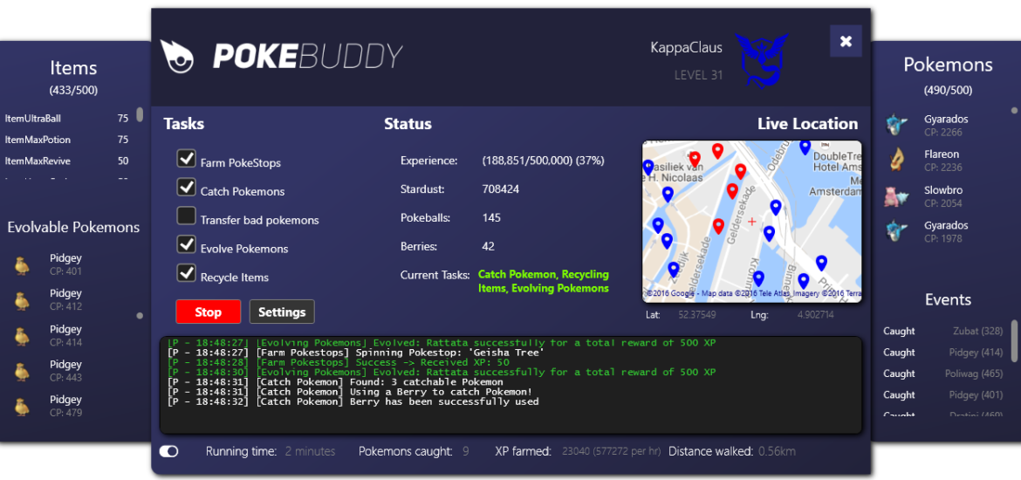Select the Slowbro sprite icon
The image size is (1021, 480).
[x=895, y=196]
